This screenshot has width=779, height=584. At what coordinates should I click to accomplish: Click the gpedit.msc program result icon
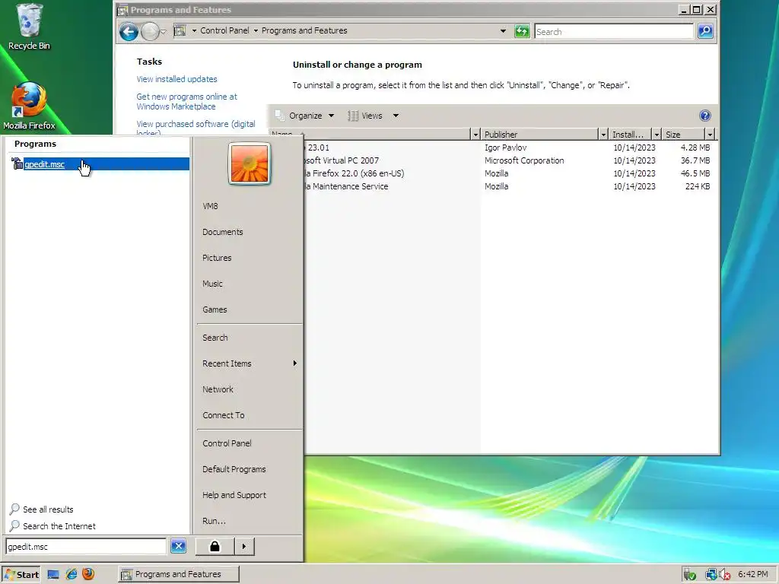pos(17,164)
